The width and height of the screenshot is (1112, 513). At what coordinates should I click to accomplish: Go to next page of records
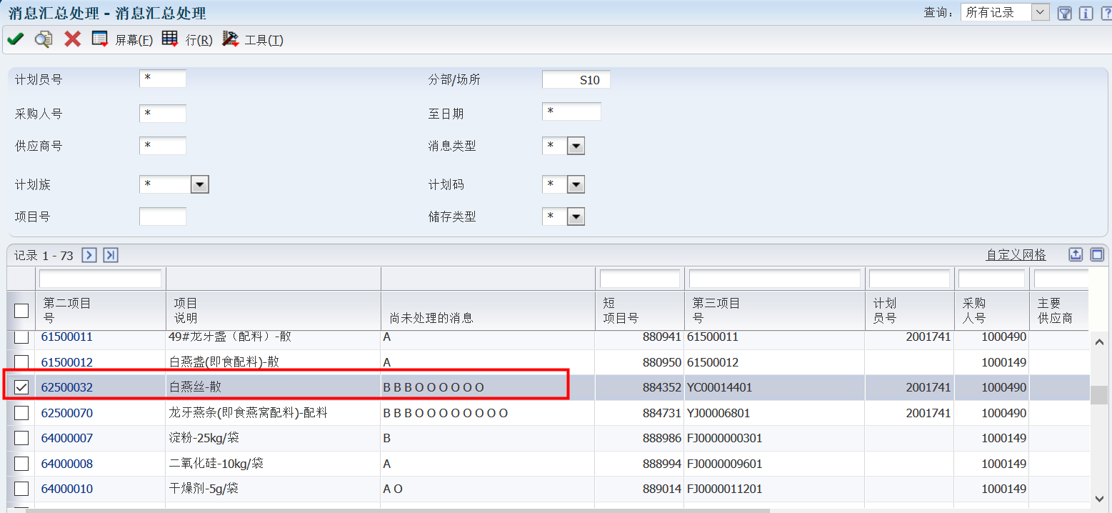coord(89,255)
